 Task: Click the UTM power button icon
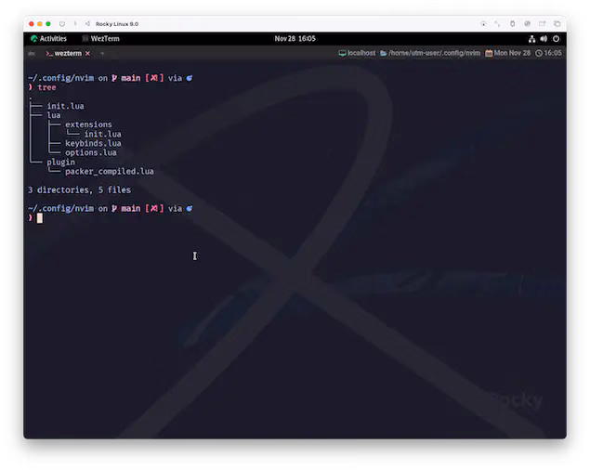(62, 24)
